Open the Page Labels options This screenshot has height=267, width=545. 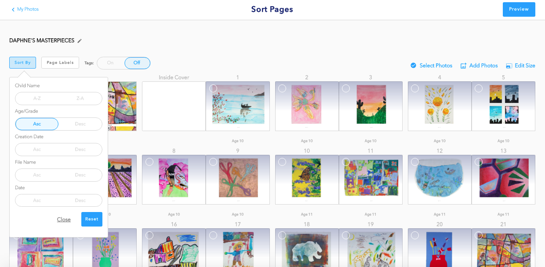click(60, 62)
